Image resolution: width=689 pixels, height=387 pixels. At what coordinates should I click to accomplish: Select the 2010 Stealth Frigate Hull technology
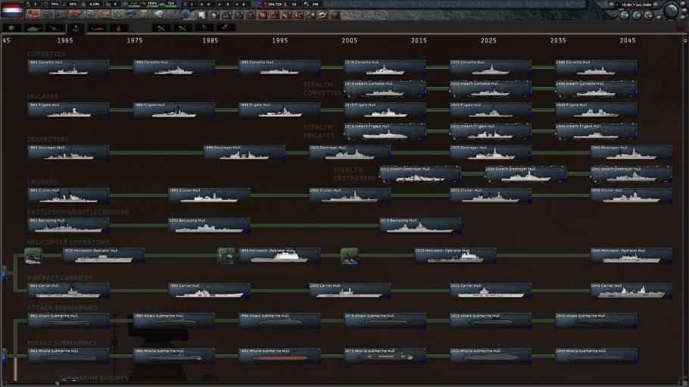(x=385, y=131)
